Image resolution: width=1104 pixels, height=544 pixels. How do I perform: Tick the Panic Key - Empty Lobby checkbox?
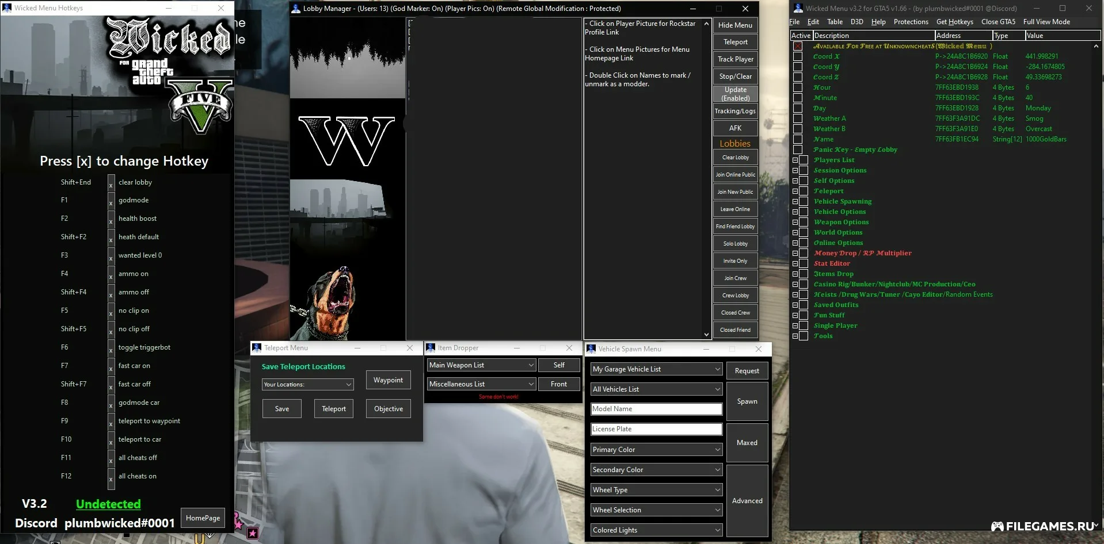click(798, 150)
